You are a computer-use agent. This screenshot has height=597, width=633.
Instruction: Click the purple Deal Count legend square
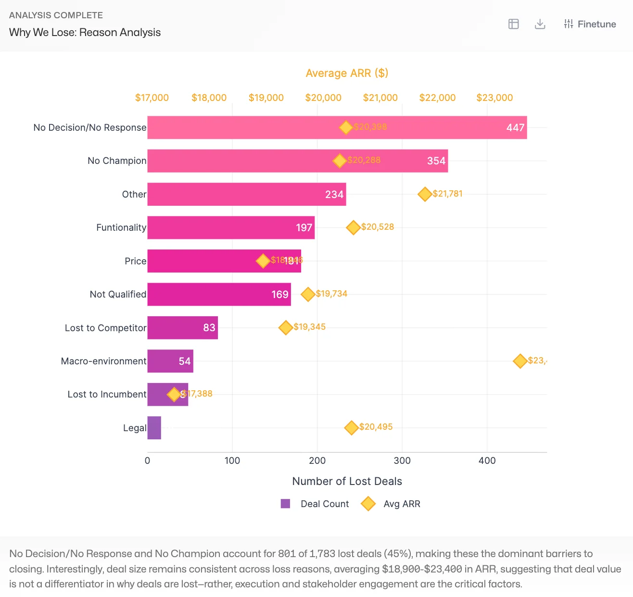(286, 504)
